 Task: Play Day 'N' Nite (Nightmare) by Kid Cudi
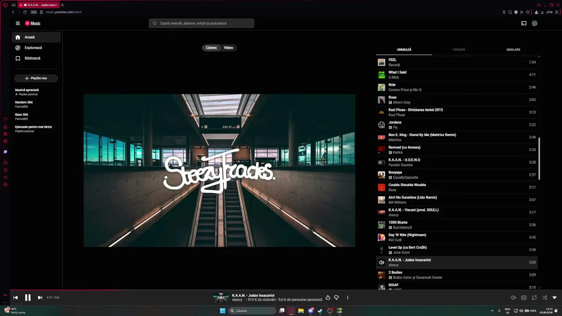pos(457,237)
